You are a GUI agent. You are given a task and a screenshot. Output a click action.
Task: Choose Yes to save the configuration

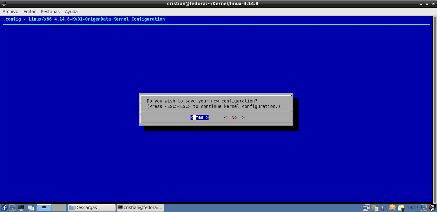point(200,118)
